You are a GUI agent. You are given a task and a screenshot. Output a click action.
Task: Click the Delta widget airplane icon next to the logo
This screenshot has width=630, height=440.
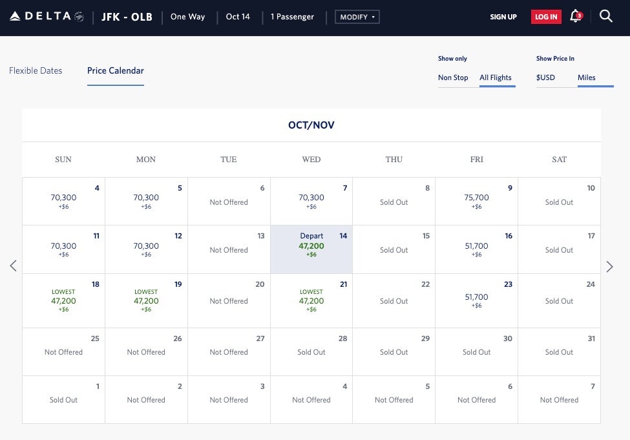(78, 17)
